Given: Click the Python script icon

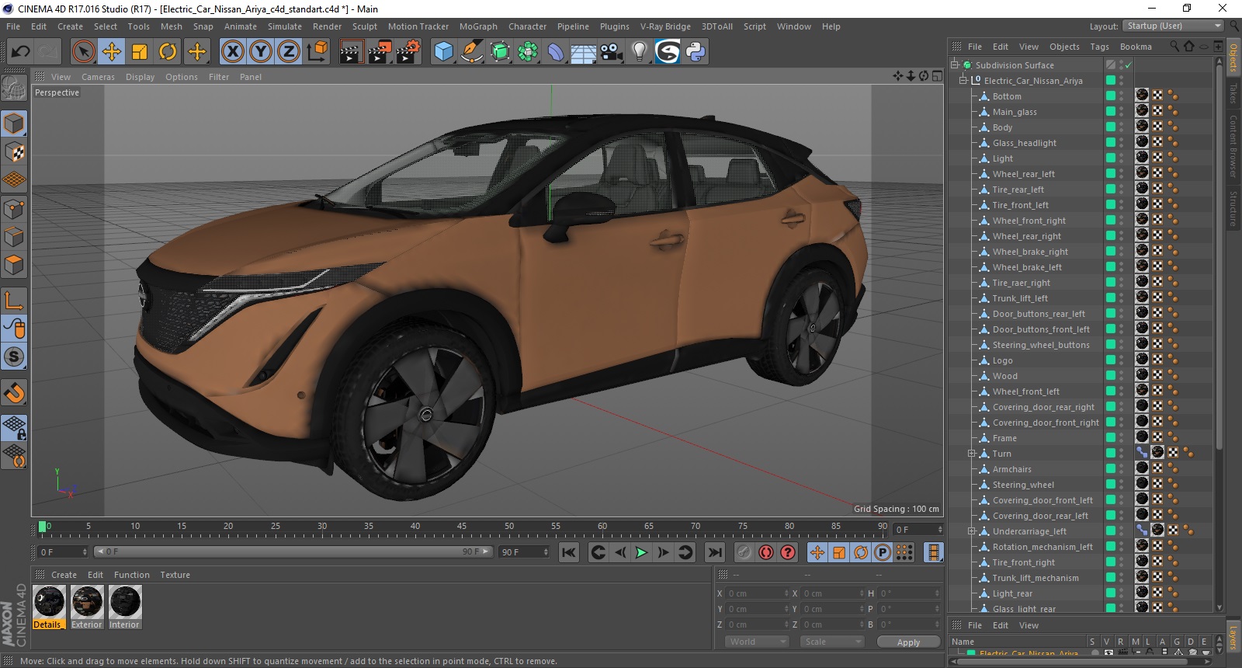Looking at the screenshot, I should point(696,52).
